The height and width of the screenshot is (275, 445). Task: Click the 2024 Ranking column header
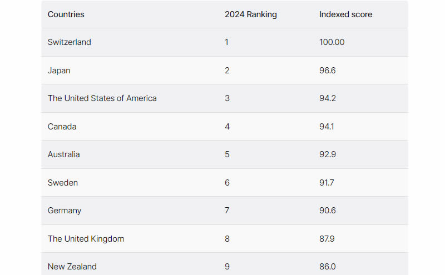[x=250, y=14]
